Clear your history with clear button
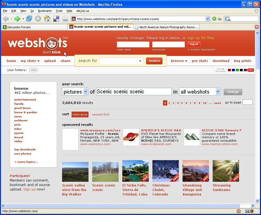Screen dimensions: 261x215 pos(34,70)
